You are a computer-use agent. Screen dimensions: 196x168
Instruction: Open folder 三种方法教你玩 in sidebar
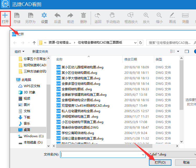(33, 71)
